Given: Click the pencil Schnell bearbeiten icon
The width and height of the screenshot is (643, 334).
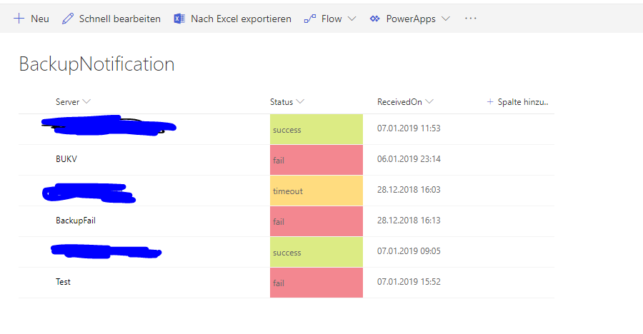Looking at the screenshot, I should point(68,19).
